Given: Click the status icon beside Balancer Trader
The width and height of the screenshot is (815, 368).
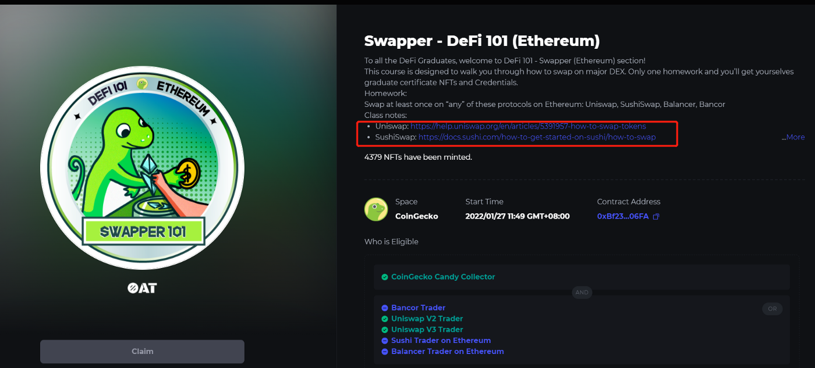Looking at the screenshot, I should [x=384, y=352].
